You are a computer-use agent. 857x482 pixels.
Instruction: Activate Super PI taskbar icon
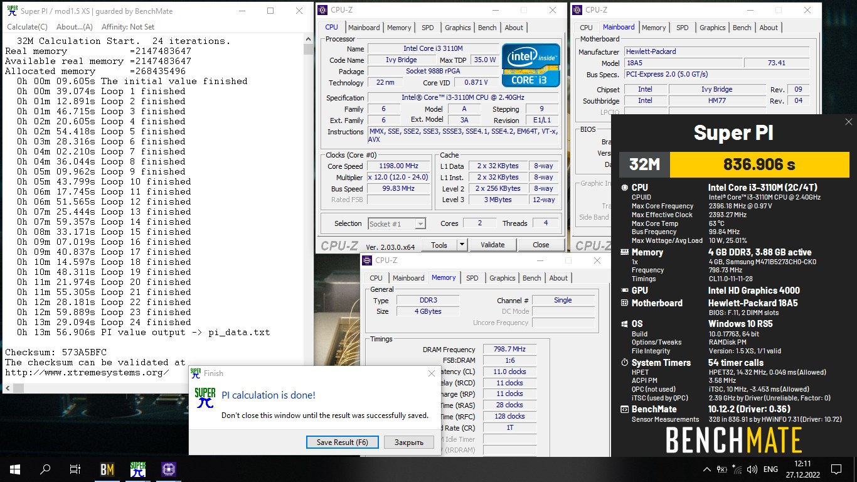[x=137, y=469]
